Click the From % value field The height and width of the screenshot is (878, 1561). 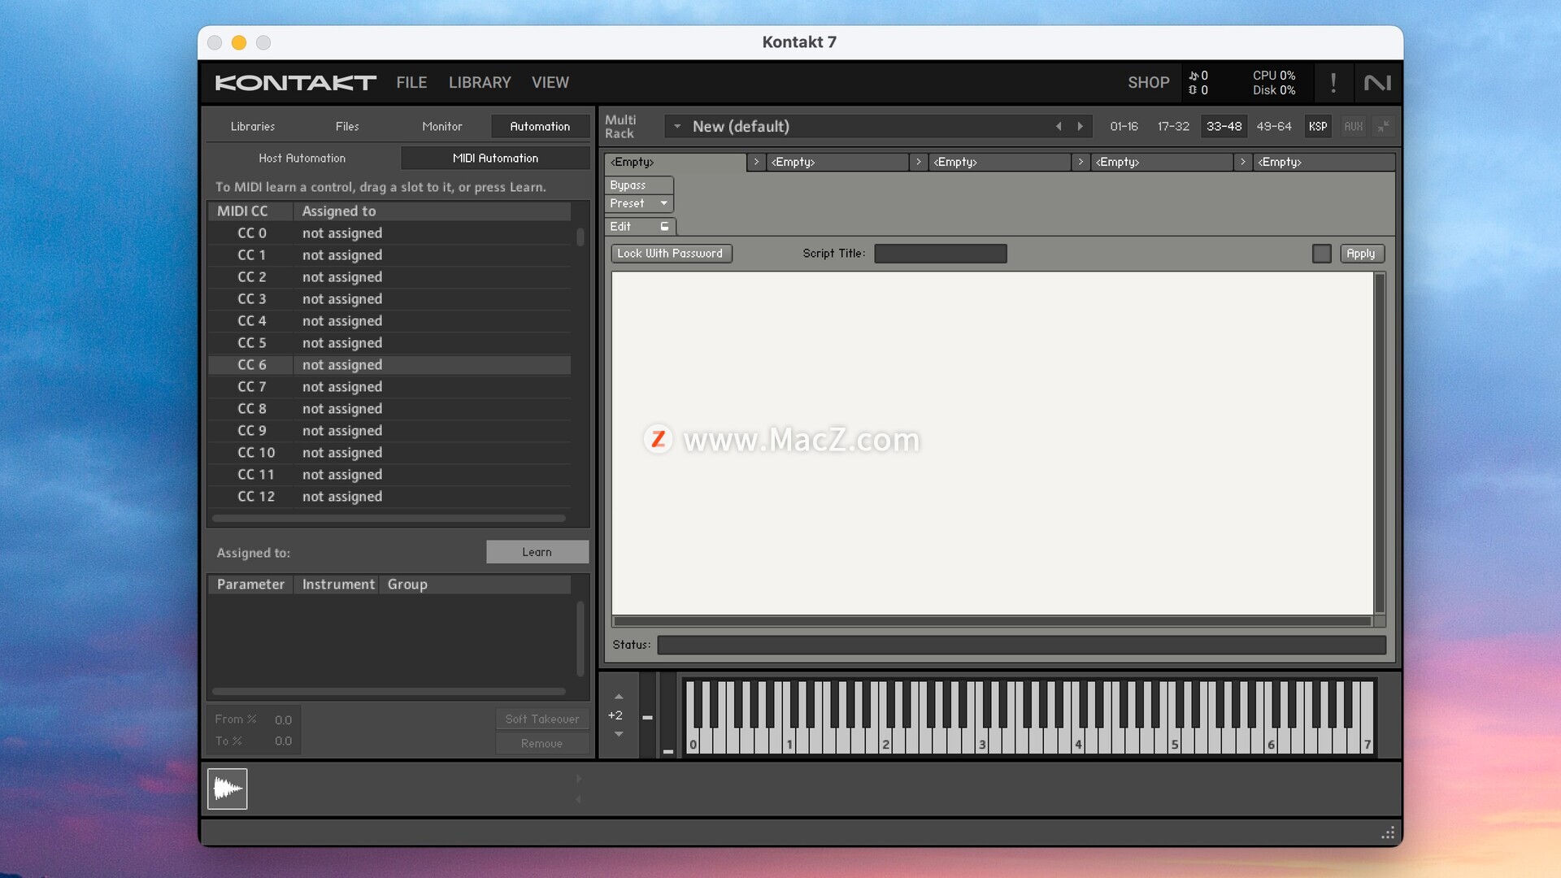click(283, 719)
